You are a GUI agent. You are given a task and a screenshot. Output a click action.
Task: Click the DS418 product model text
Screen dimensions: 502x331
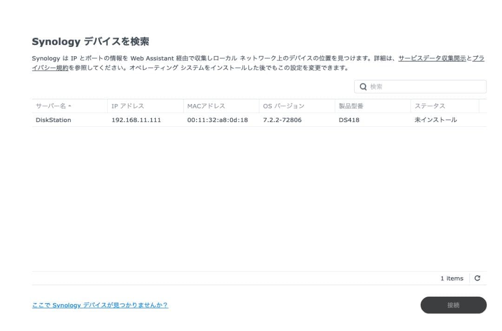[x=346, y=120]
